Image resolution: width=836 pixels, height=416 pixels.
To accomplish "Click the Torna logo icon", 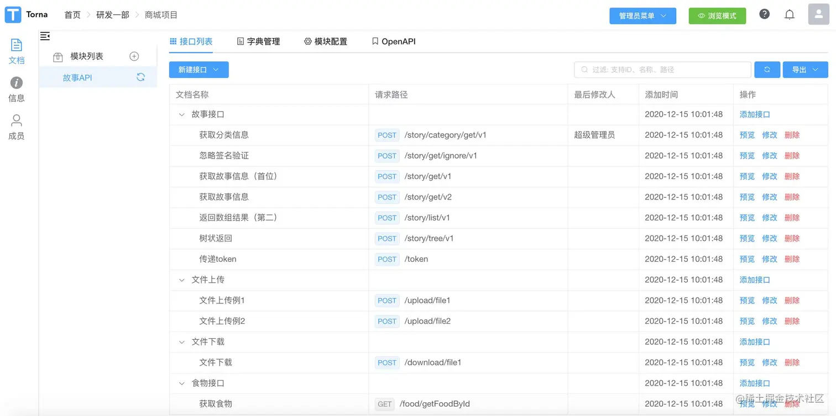I will click(x=13, y=14).
